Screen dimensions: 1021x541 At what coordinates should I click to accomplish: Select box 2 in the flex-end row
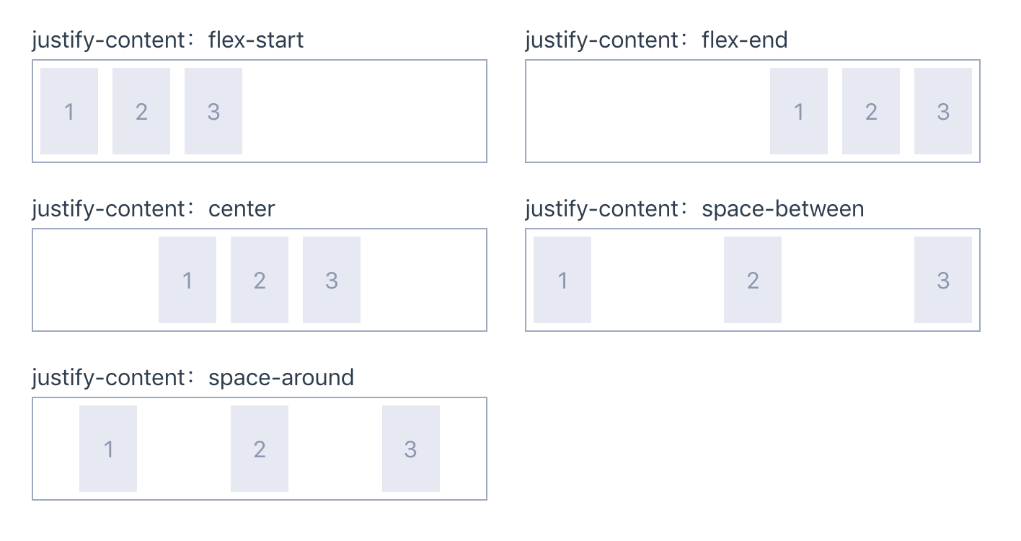tap(871, 111)
